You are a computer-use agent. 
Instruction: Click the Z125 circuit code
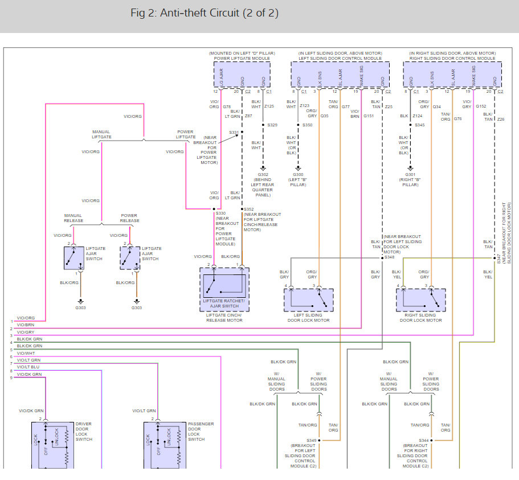[269, 106]
